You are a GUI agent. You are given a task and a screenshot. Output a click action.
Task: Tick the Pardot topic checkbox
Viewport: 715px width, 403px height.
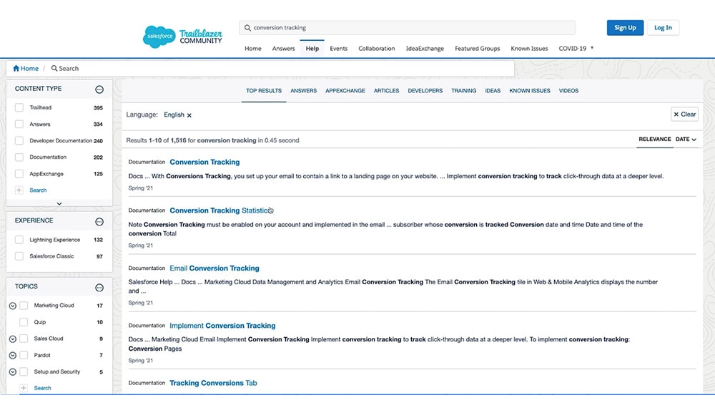click(24, 355)
